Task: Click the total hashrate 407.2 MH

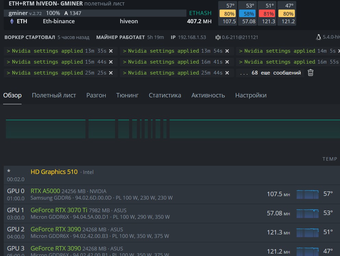Action: click(x=199, y=21)
